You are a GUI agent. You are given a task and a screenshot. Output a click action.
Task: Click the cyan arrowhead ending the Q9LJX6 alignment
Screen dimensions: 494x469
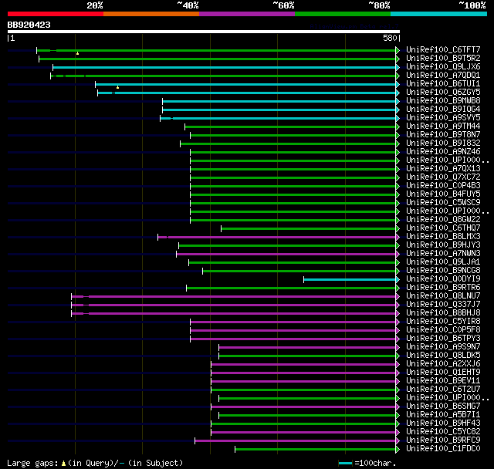coord(398,67)
